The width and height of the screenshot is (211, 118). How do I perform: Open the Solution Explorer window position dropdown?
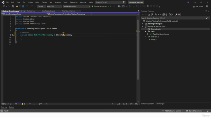(204, 11)
